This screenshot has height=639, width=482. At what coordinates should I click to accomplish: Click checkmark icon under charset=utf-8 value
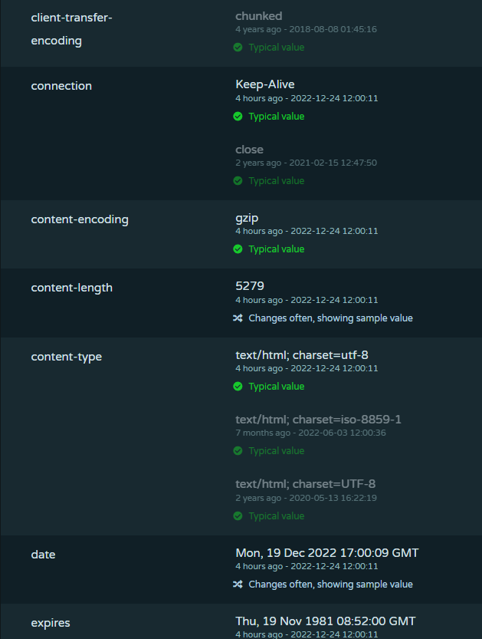coord(238,387)
